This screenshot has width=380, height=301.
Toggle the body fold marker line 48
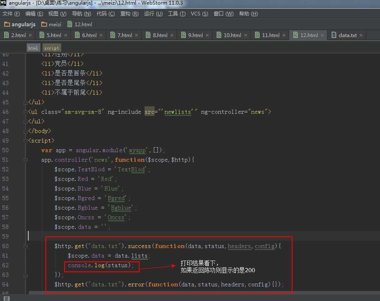25,132
